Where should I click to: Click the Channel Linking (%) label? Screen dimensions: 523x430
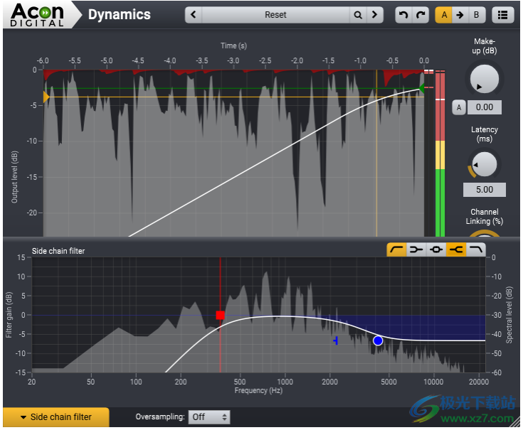(x=485, y=217)
